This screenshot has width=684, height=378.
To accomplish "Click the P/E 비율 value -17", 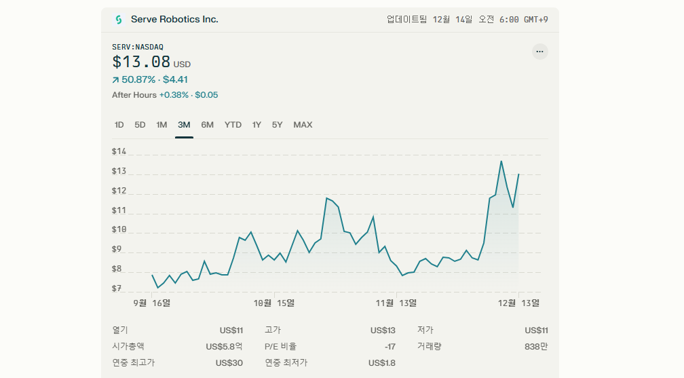I will [390, 347].
